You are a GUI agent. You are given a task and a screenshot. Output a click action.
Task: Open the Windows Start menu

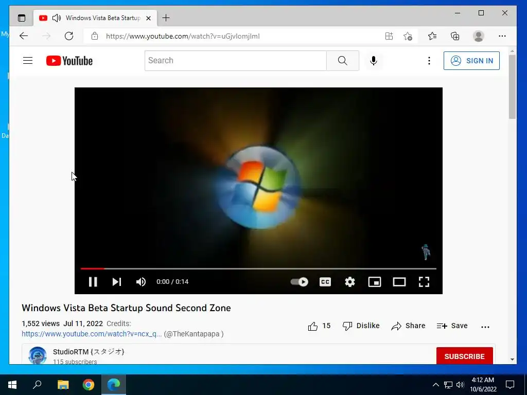pyautogui.click(x=12, y=385)
